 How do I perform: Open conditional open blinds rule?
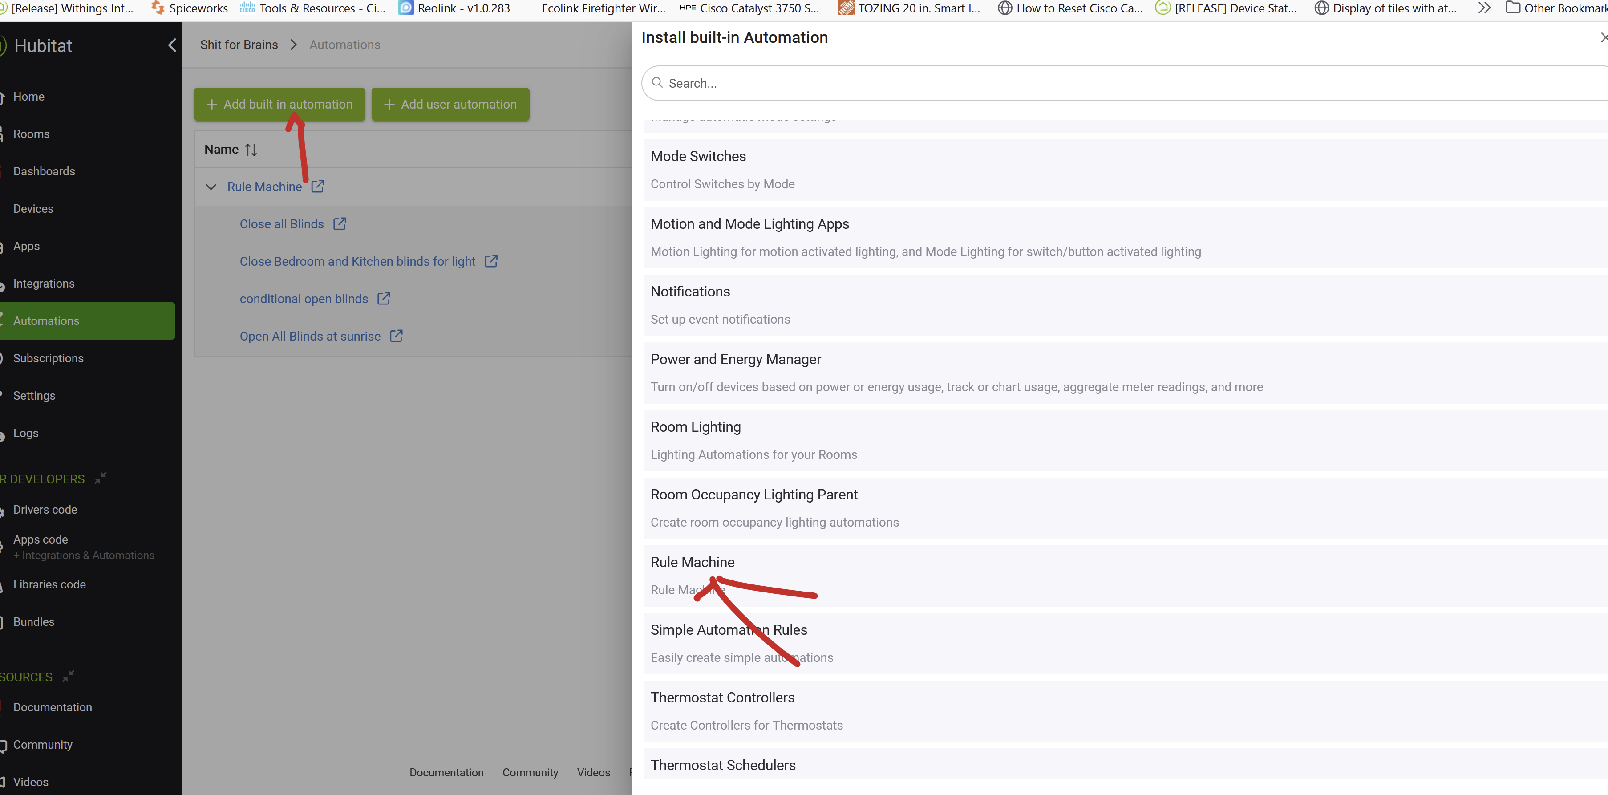pyautogui.click(x=304, y=299)
